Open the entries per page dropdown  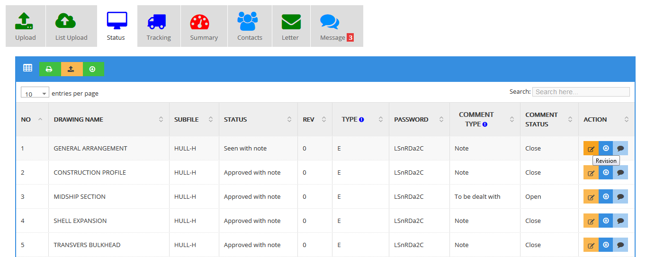[x=35, y=93]
